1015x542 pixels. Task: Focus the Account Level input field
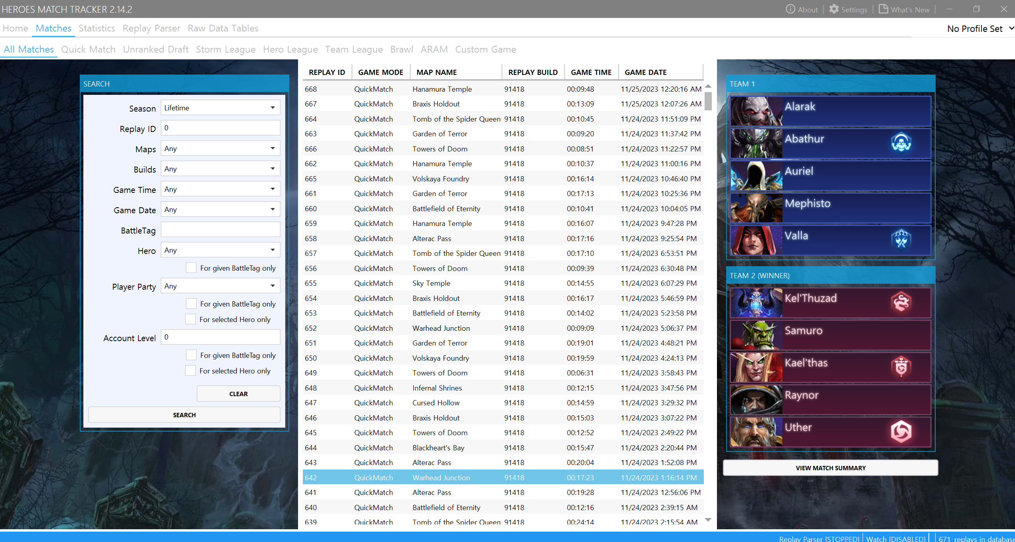click(x=220, y=337)
